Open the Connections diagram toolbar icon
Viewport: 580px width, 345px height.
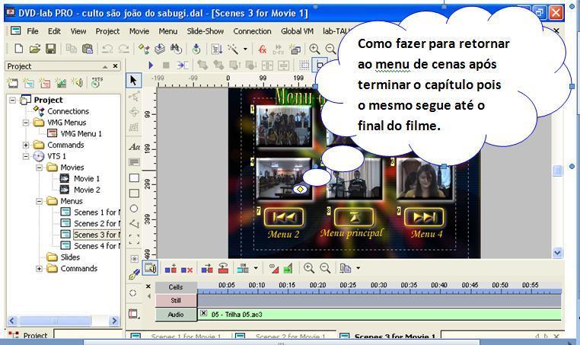pyautogui.click(x=144, y=49)
